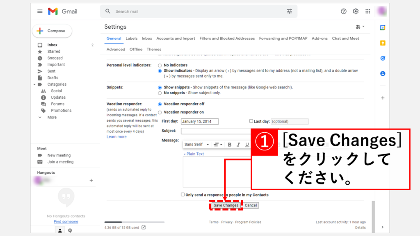The width and height of the screenshot is (420, 236).
Task: Expand the More labels list
Action: point(52,117)
